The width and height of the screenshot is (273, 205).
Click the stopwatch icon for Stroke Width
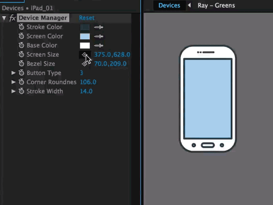21,91
